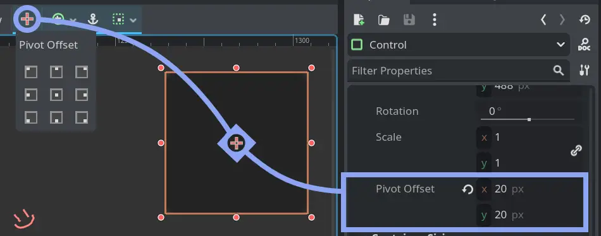The width and height of the screenshot is (601, 236).
Task: Set pivot preset to top right
Action: [82, 72]
